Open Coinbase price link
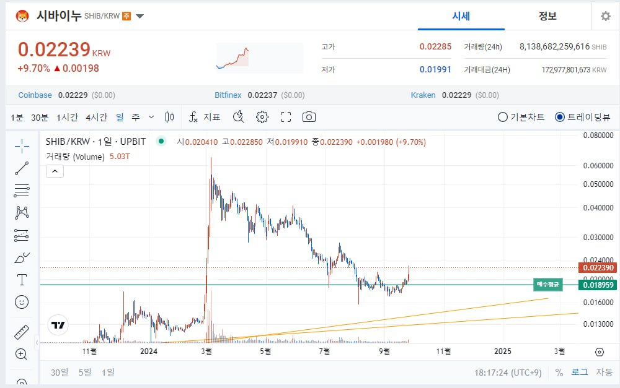Screen dimensions: 620x388 coord(35,95)
